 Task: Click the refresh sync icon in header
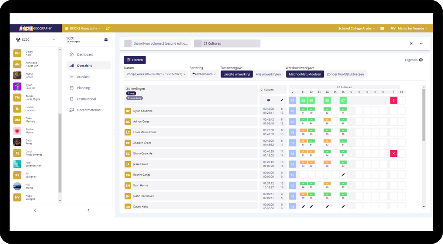tap(107, 28)
